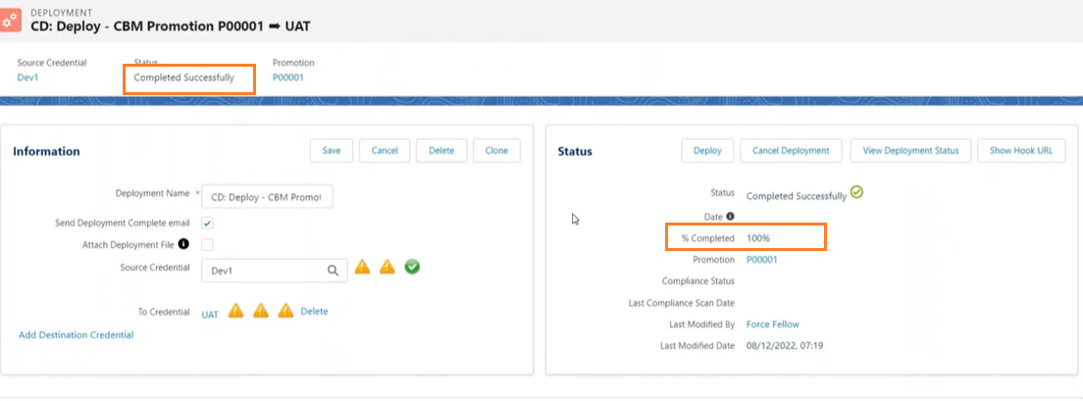Click the second warning triangle next to UAT
The height and width of the screenshot is (401, 1083).
pyautogui.click(x=261, y=311)
